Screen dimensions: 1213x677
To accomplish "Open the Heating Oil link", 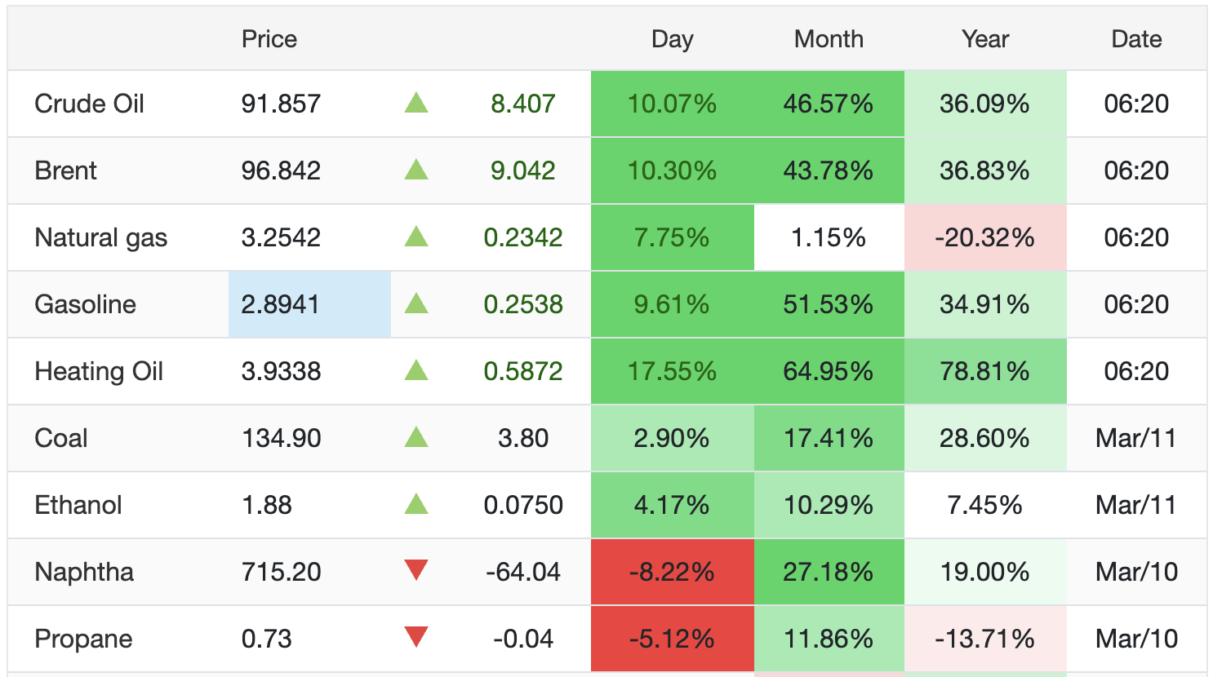I will pyautogui.click(x=99, y=371).
